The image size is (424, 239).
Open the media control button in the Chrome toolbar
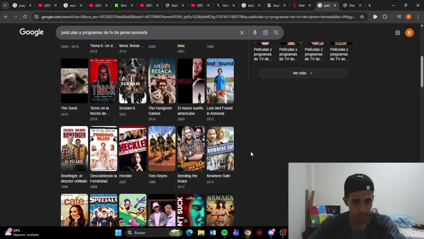tap(399, 17)
